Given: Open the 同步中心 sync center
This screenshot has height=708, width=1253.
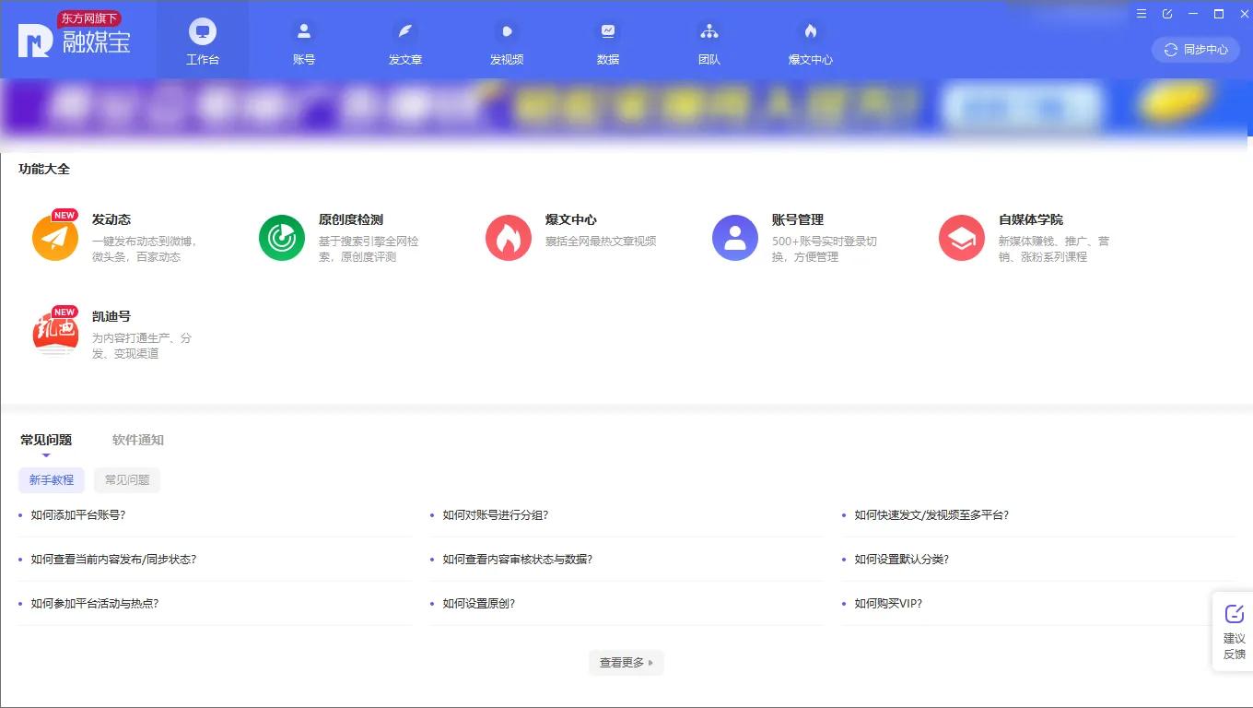Looking at the screenshot, I should pyautogui.click(x=1194, y=50).
